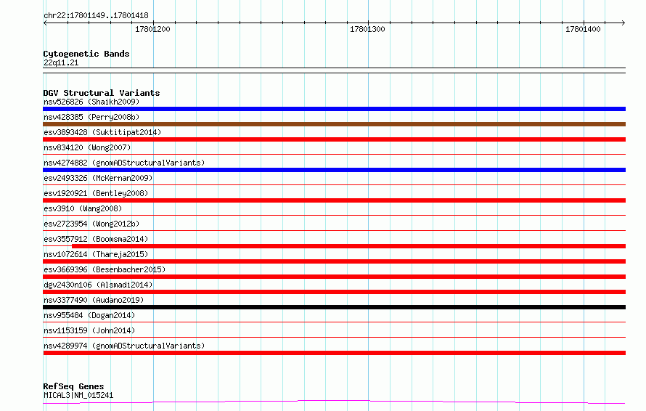The height and width of the screenshot is (411, 646).
Task: Click the RefSeq Genes track title
Action: pyautogui.click(x=73, y=387)
